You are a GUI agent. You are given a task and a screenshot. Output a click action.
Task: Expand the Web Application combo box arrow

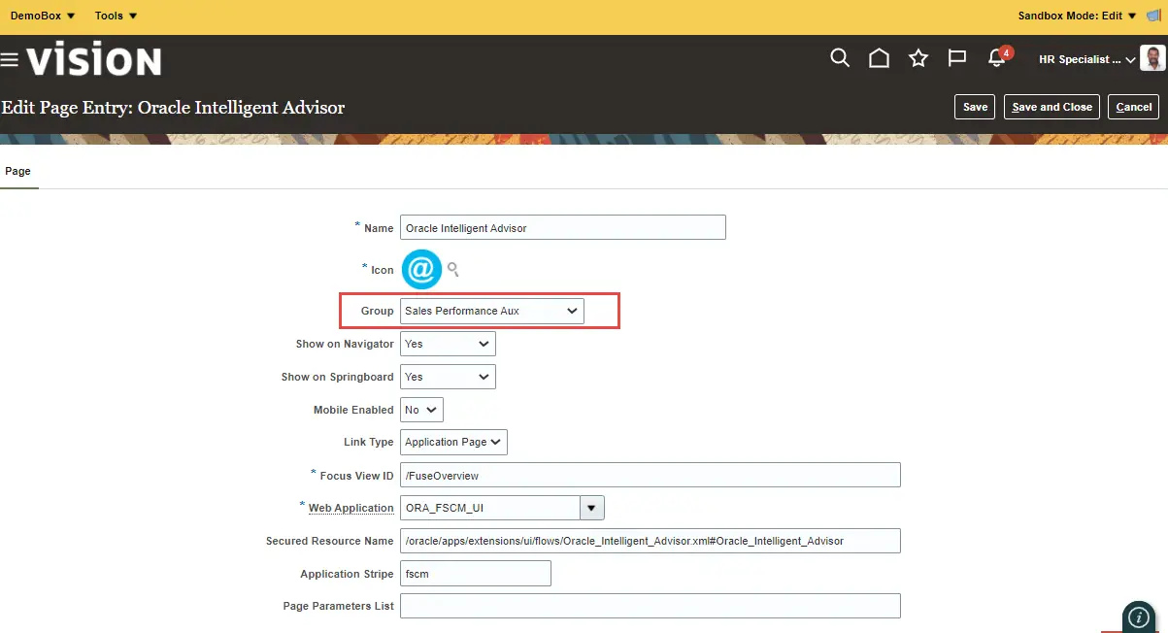[x=592, y=507]
